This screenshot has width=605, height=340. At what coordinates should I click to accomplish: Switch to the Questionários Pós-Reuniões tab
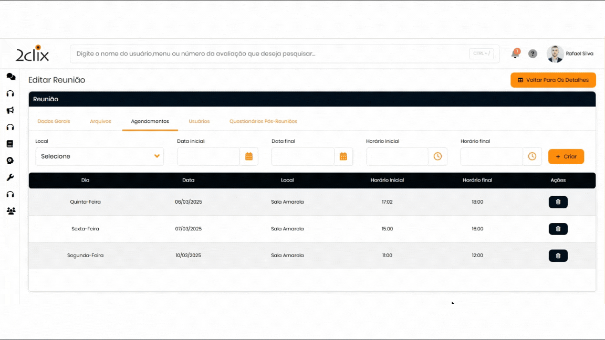point(263,121)
